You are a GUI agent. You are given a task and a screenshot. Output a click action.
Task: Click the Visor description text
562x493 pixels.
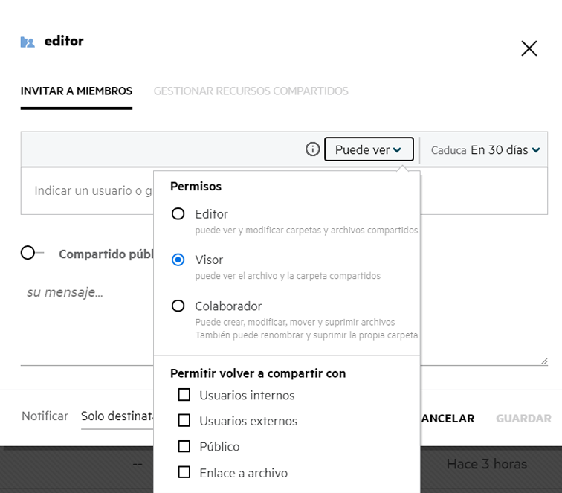[288, 276]
